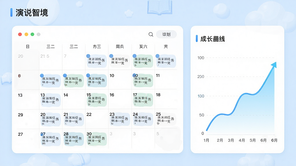The height and width of the screenshot is (166, 296).
Task: Click the red window control dot
Action: pos(20,34)
